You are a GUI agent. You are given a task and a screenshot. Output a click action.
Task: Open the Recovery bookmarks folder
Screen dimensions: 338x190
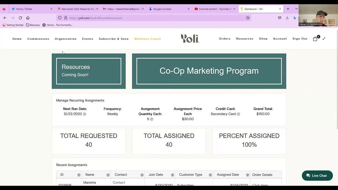point(33,25)
